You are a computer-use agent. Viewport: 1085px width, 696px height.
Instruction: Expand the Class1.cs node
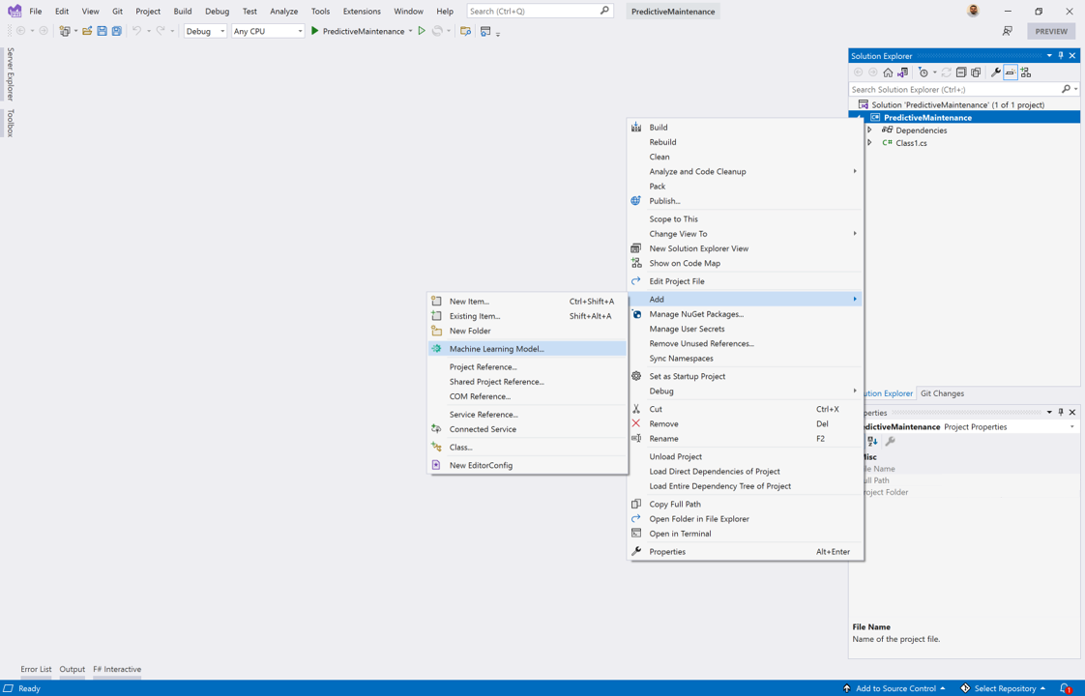click(x=869, y=143)
